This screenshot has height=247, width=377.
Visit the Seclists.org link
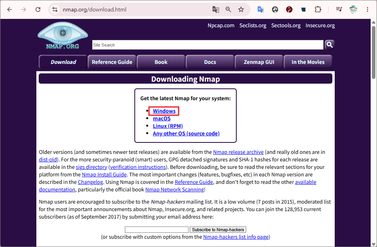(x=253, y=25)
